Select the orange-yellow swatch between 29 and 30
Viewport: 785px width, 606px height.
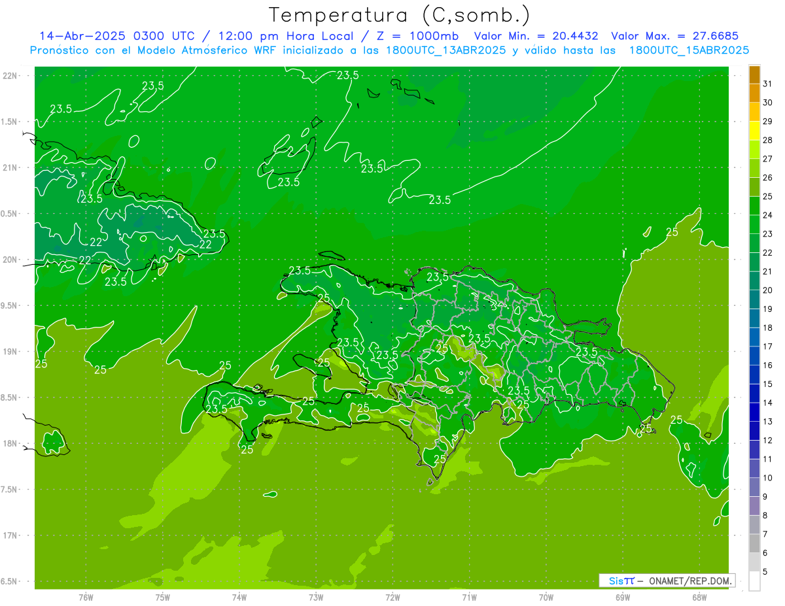click(x=754, y=112)
